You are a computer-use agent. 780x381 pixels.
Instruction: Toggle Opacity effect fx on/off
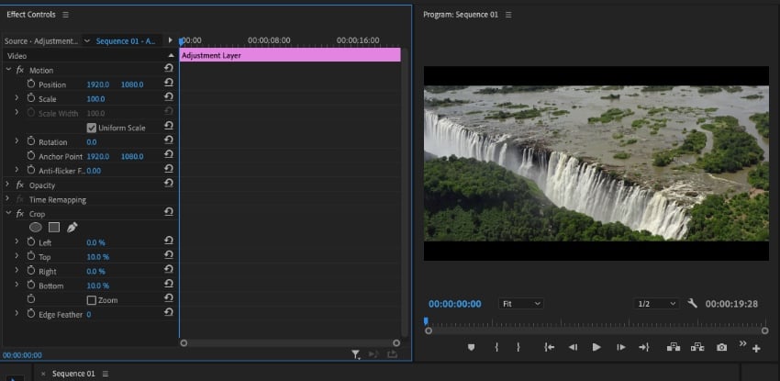coord(20,185)
